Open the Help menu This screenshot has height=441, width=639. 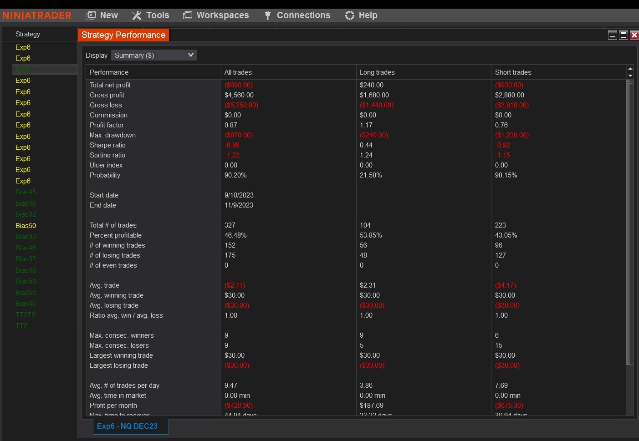click(361, 15)
